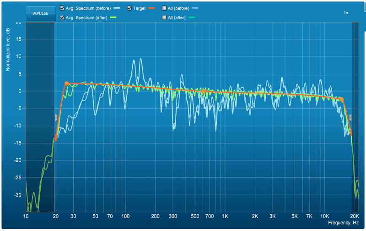Image resolution: width=366 pixels, height=231 pixels.
Task: Click the 15 dB level axis label
Action: (x=19, y=39)
